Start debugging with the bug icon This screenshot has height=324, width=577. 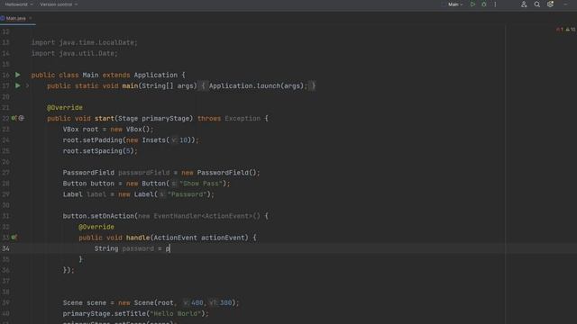click(484, 4)
